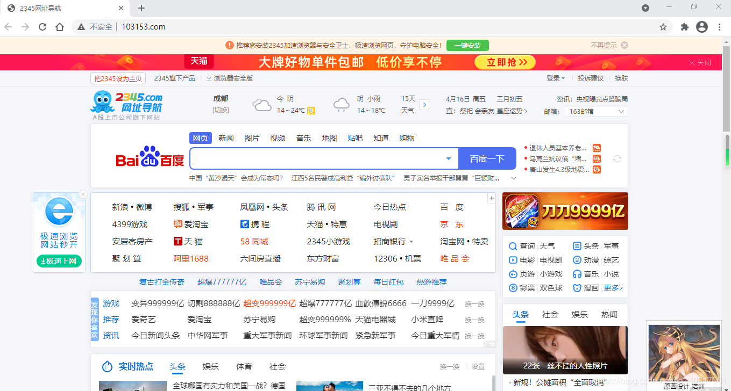Expand 更多 in the quick links panel
Viewport: 731px width, 391px height.
tap(613, 288)
